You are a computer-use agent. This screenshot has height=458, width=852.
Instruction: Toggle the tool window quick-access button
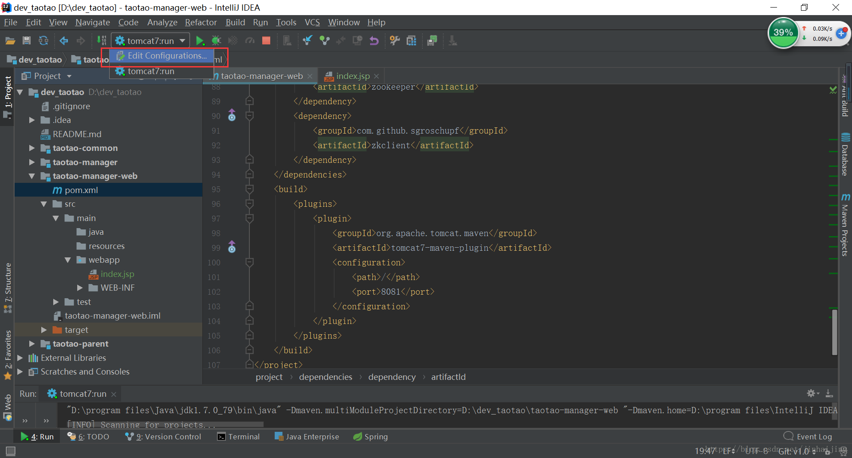click(x=11, y=451)
